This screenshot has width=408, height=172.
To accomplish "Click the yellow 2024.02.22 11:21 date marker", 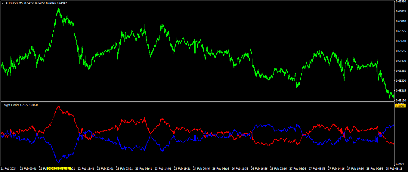I will 59,169.
